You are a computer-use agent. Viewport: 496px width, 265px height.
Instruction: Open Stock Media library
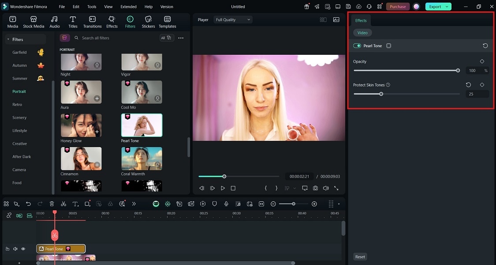pos(34,22)
